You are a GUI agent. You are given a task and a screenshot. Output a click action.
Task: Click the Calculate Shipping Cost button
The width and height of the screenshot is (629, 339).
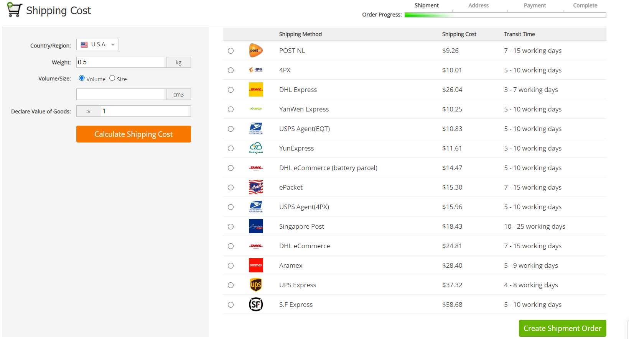pyautogui.click(x=133, y=134)
